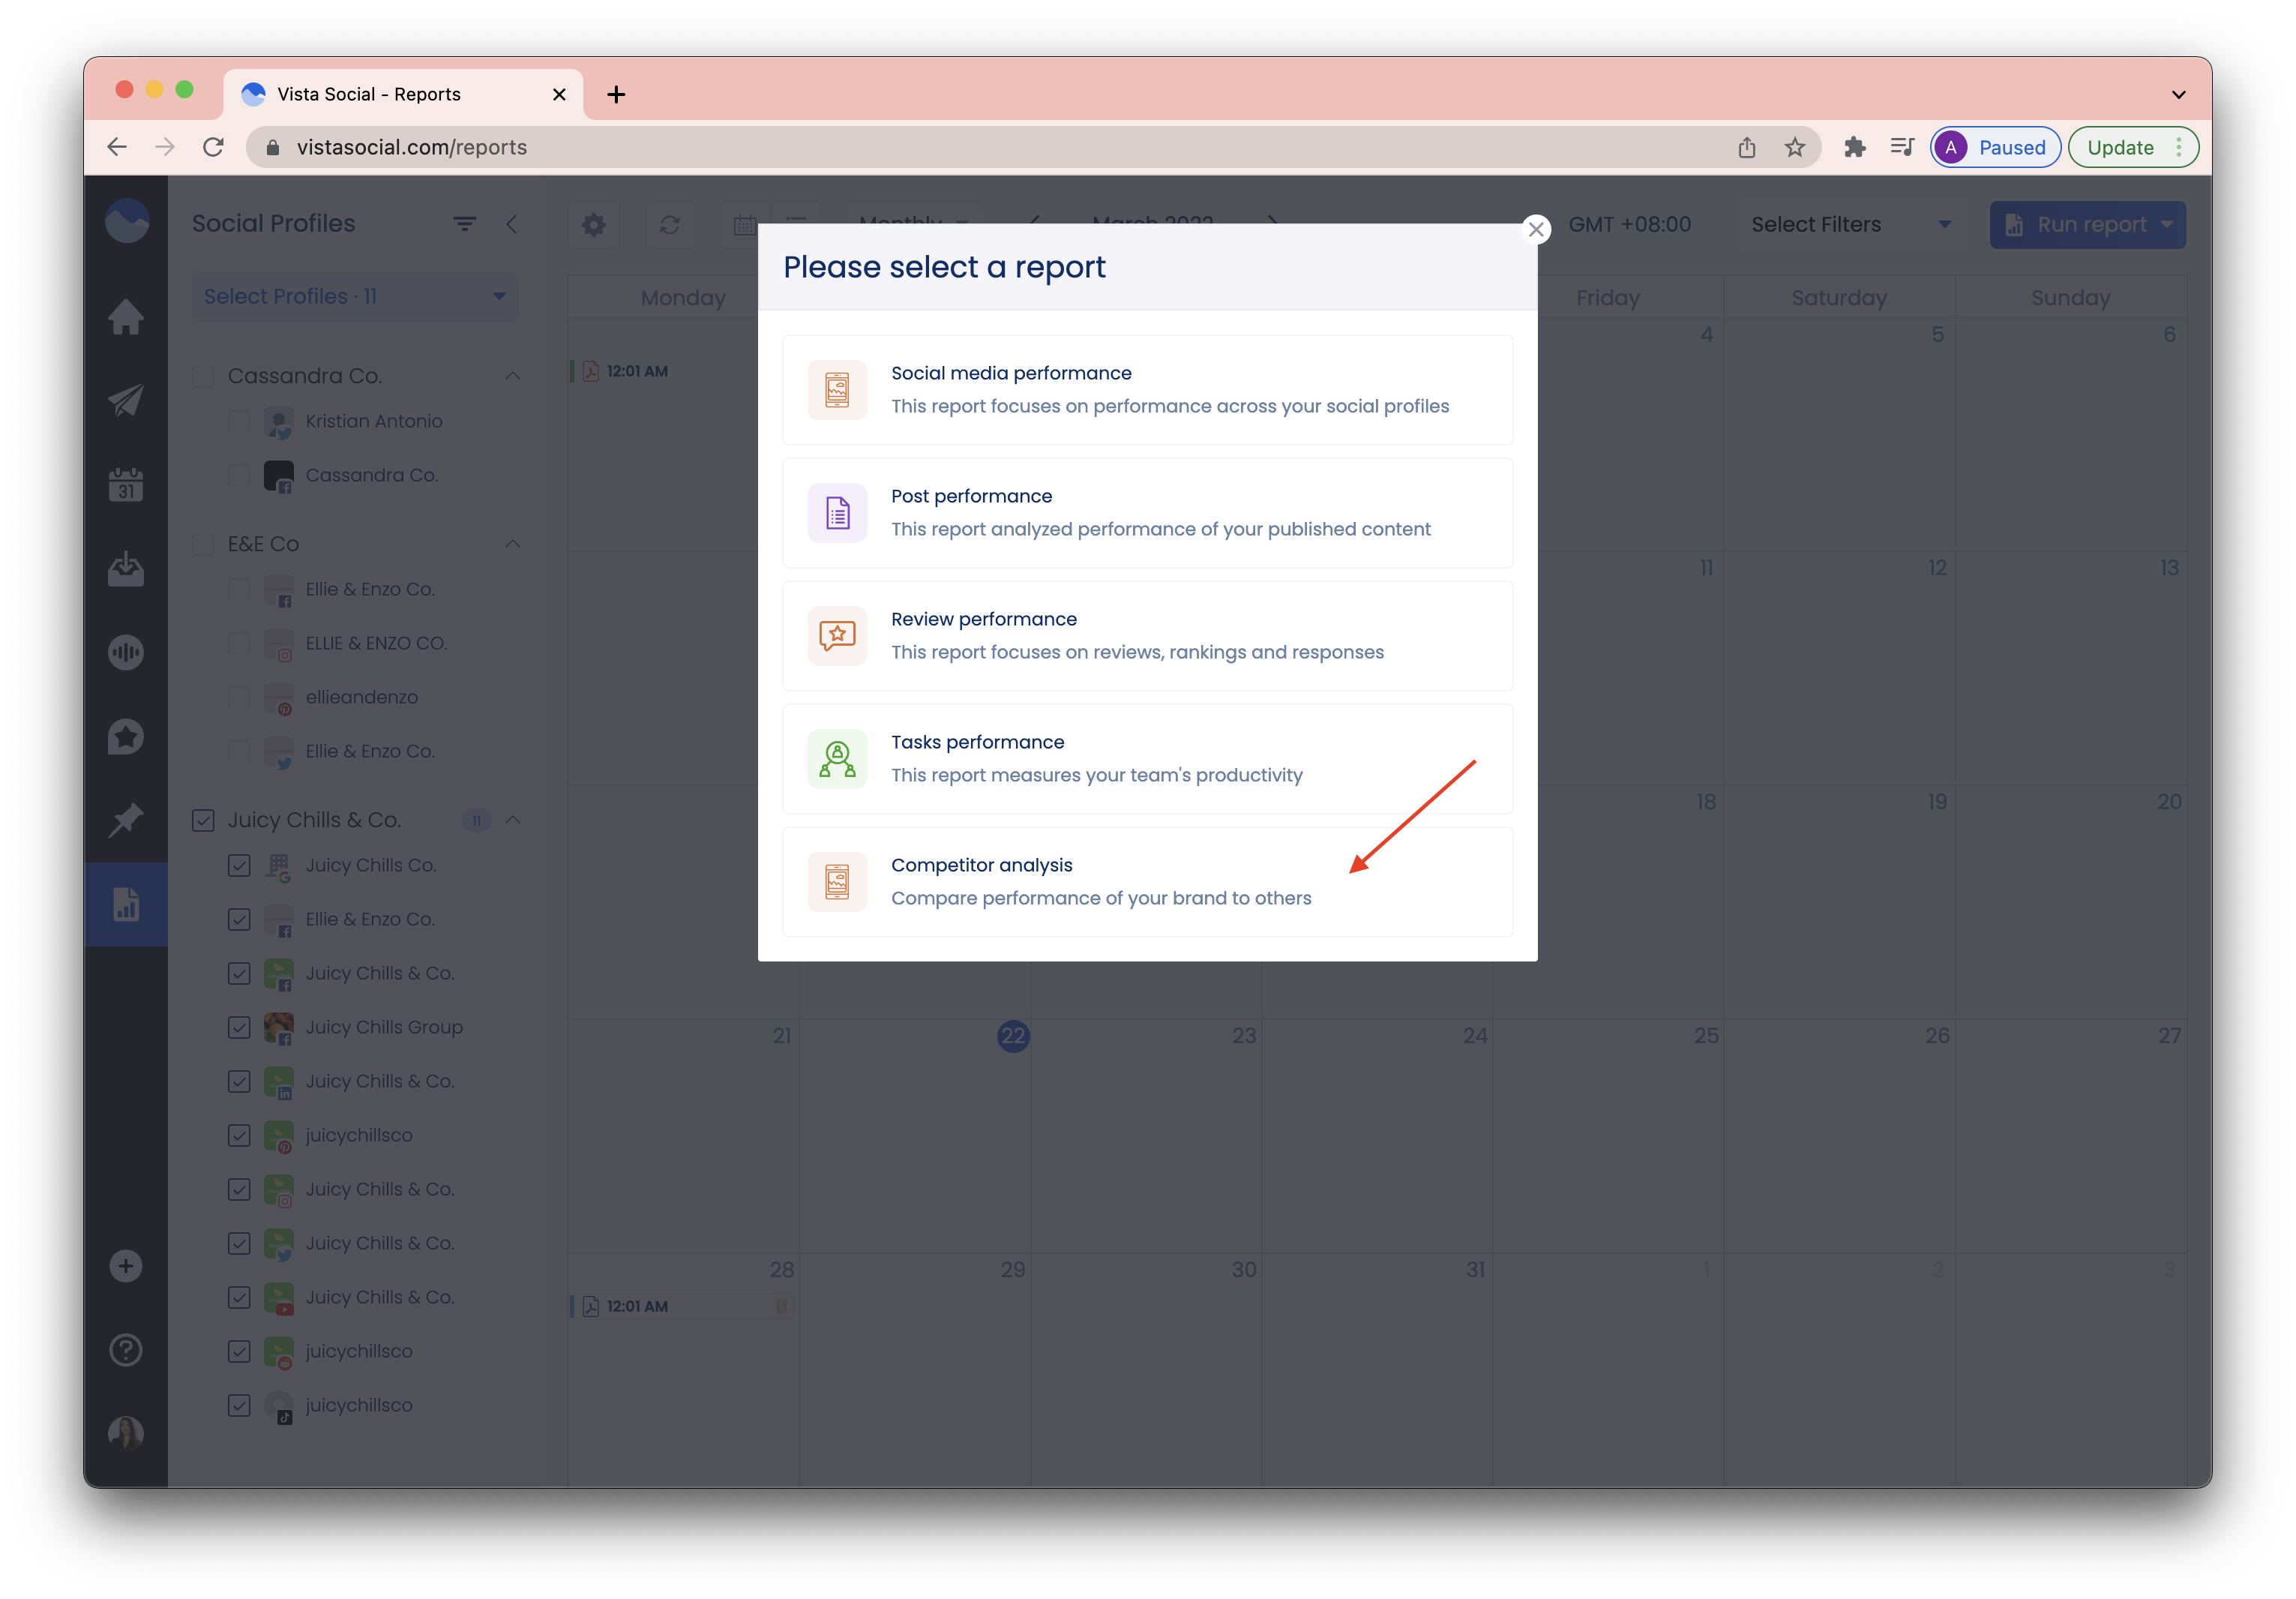Click the Paused profile button
This screenshot has width=2296, height=1599.
[1995, 147]
